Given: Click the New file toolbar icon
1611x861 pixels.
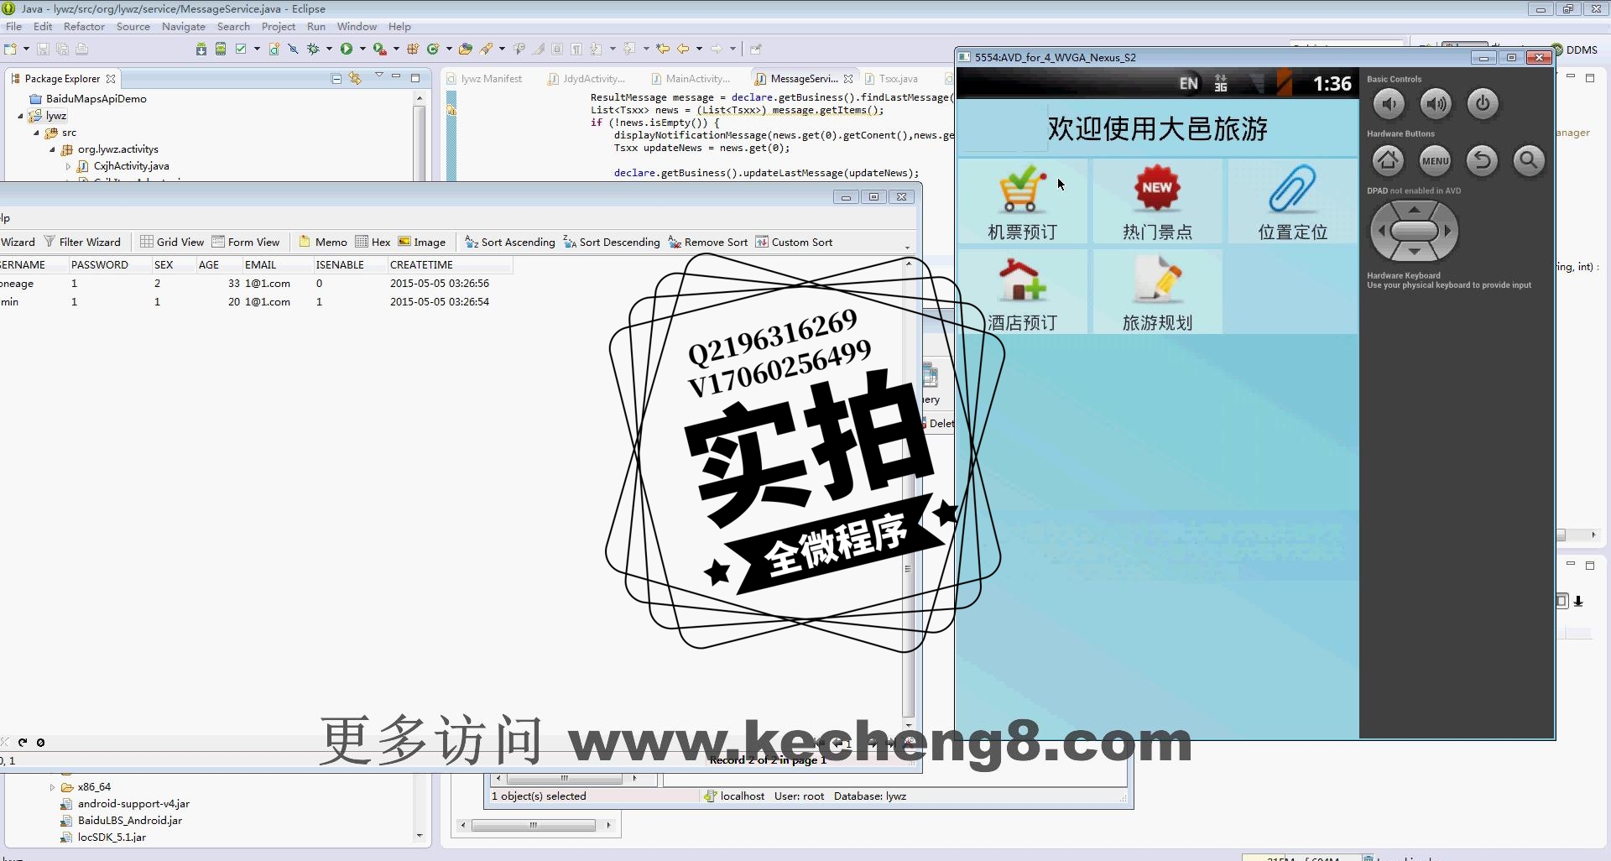Looking at the screenshot, I should (x=10, y=49).
